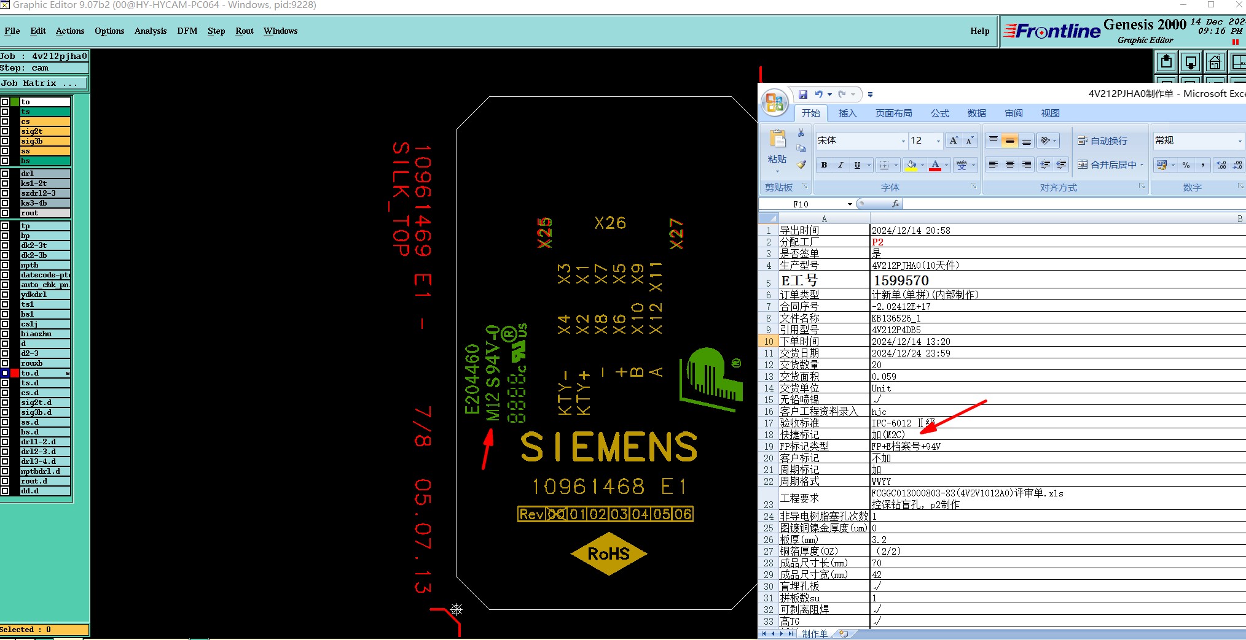Toggle italic formatting in Excel
The height and width of the screenshot is (640, 1246).
click(x=840, y=165)
